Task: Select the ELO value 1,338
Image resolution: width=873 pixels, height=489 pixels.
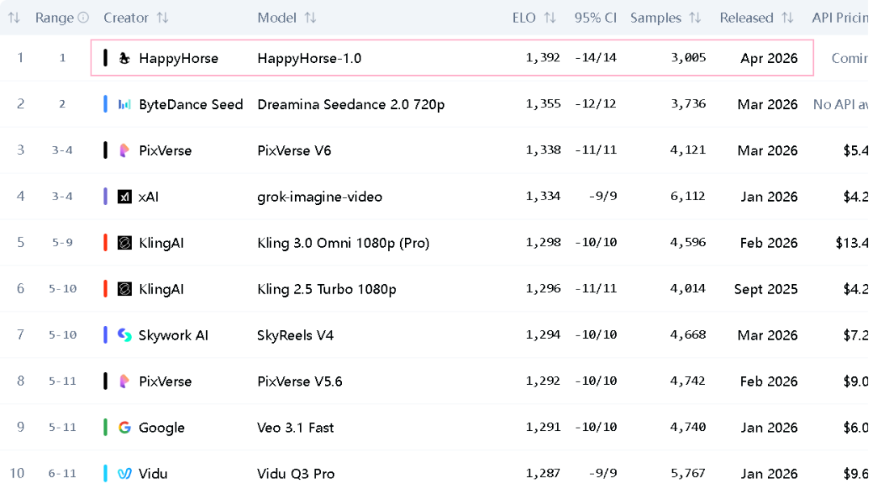Action: click(x=543, y=150)
